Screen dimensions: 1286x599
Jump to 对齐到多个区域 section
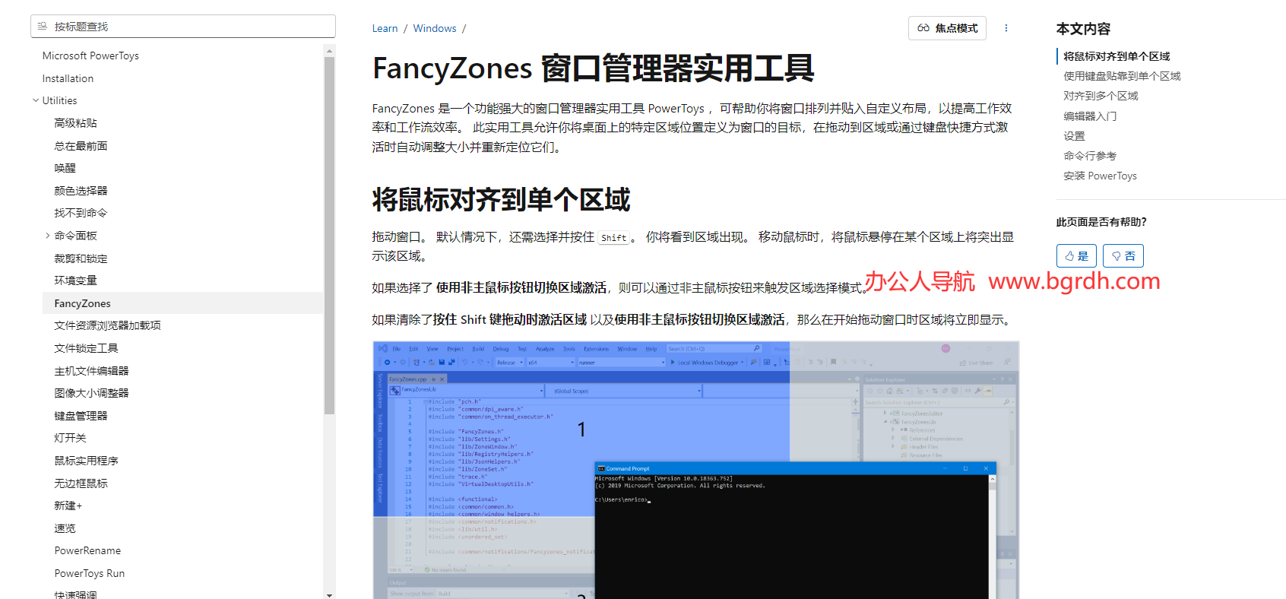1101,96
